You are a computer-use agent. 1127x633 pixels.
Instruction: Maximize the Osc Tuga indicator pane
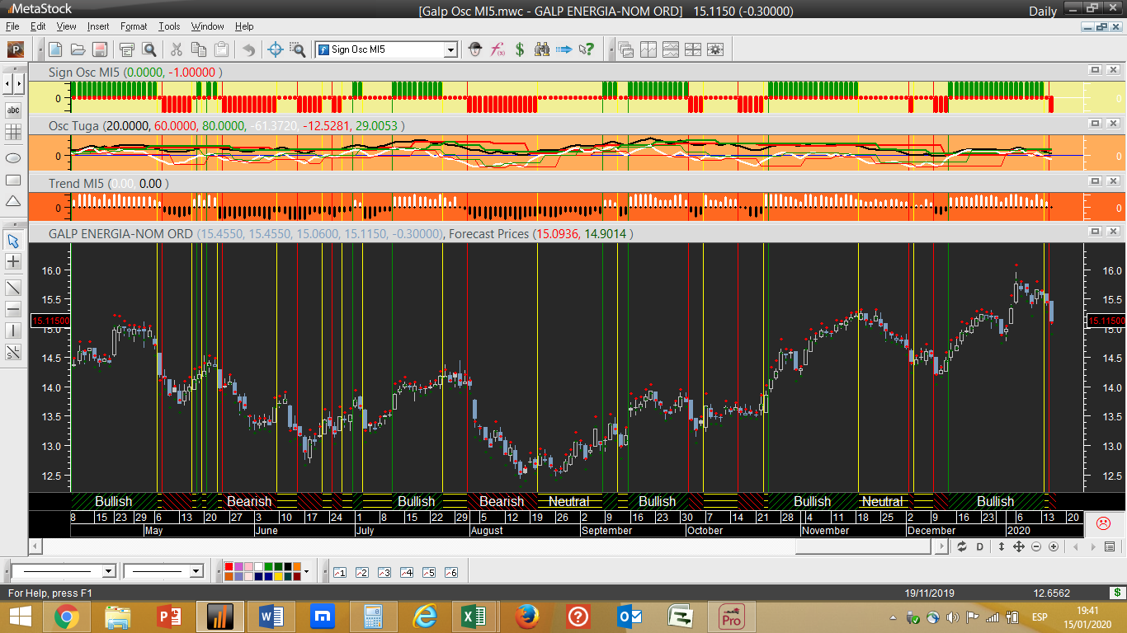[x=1095, y=124]
